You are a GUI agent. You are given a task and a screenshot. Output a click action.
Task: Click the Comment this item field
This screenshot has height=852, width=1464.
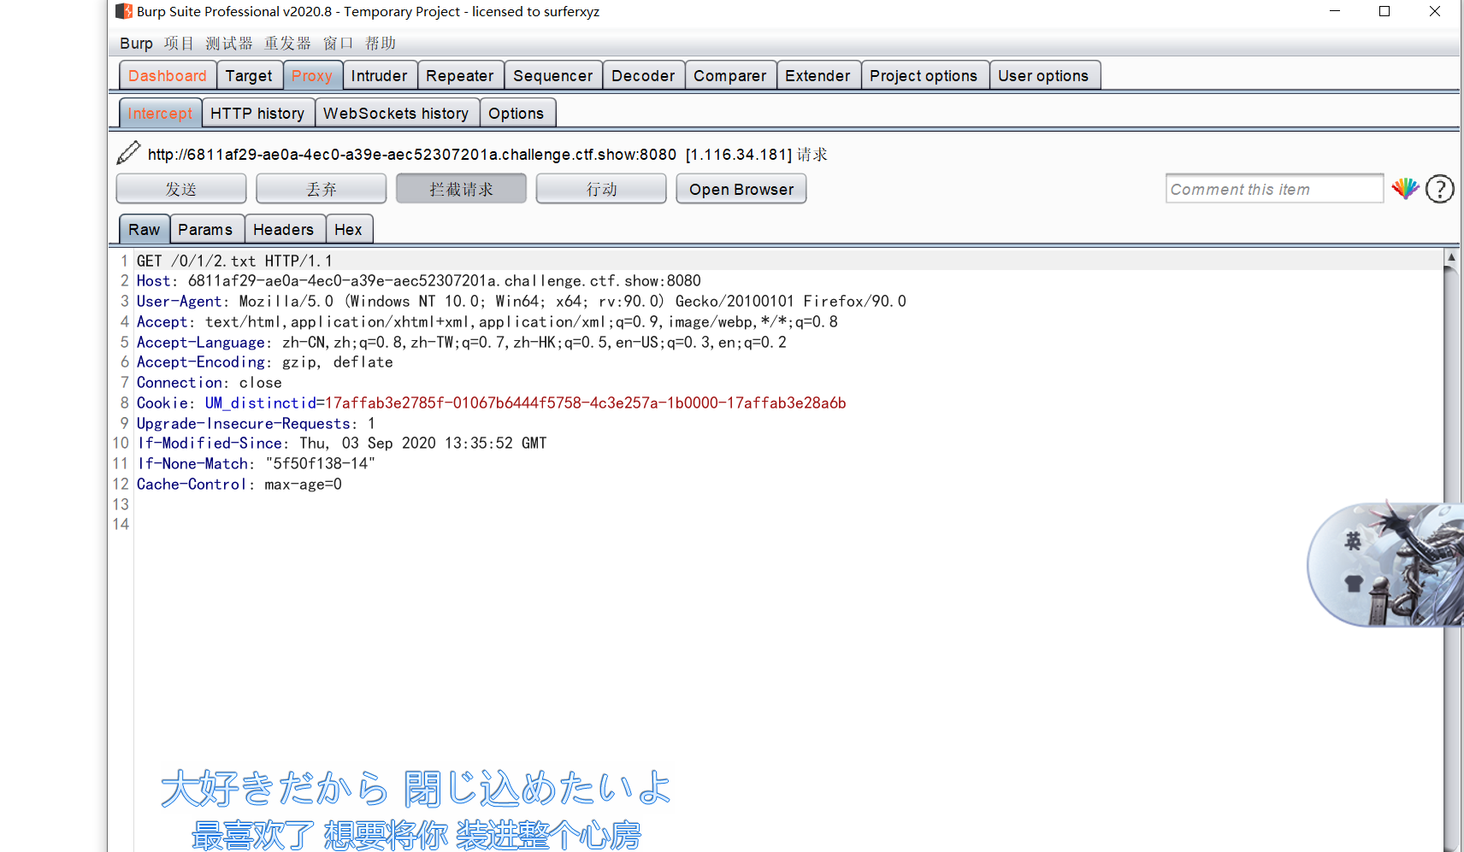click(x=1273, y=188)
